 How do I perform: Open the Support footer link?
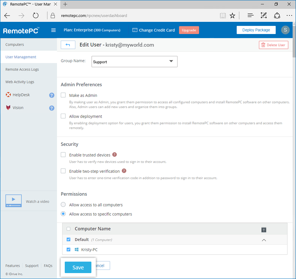coord(32,266)
